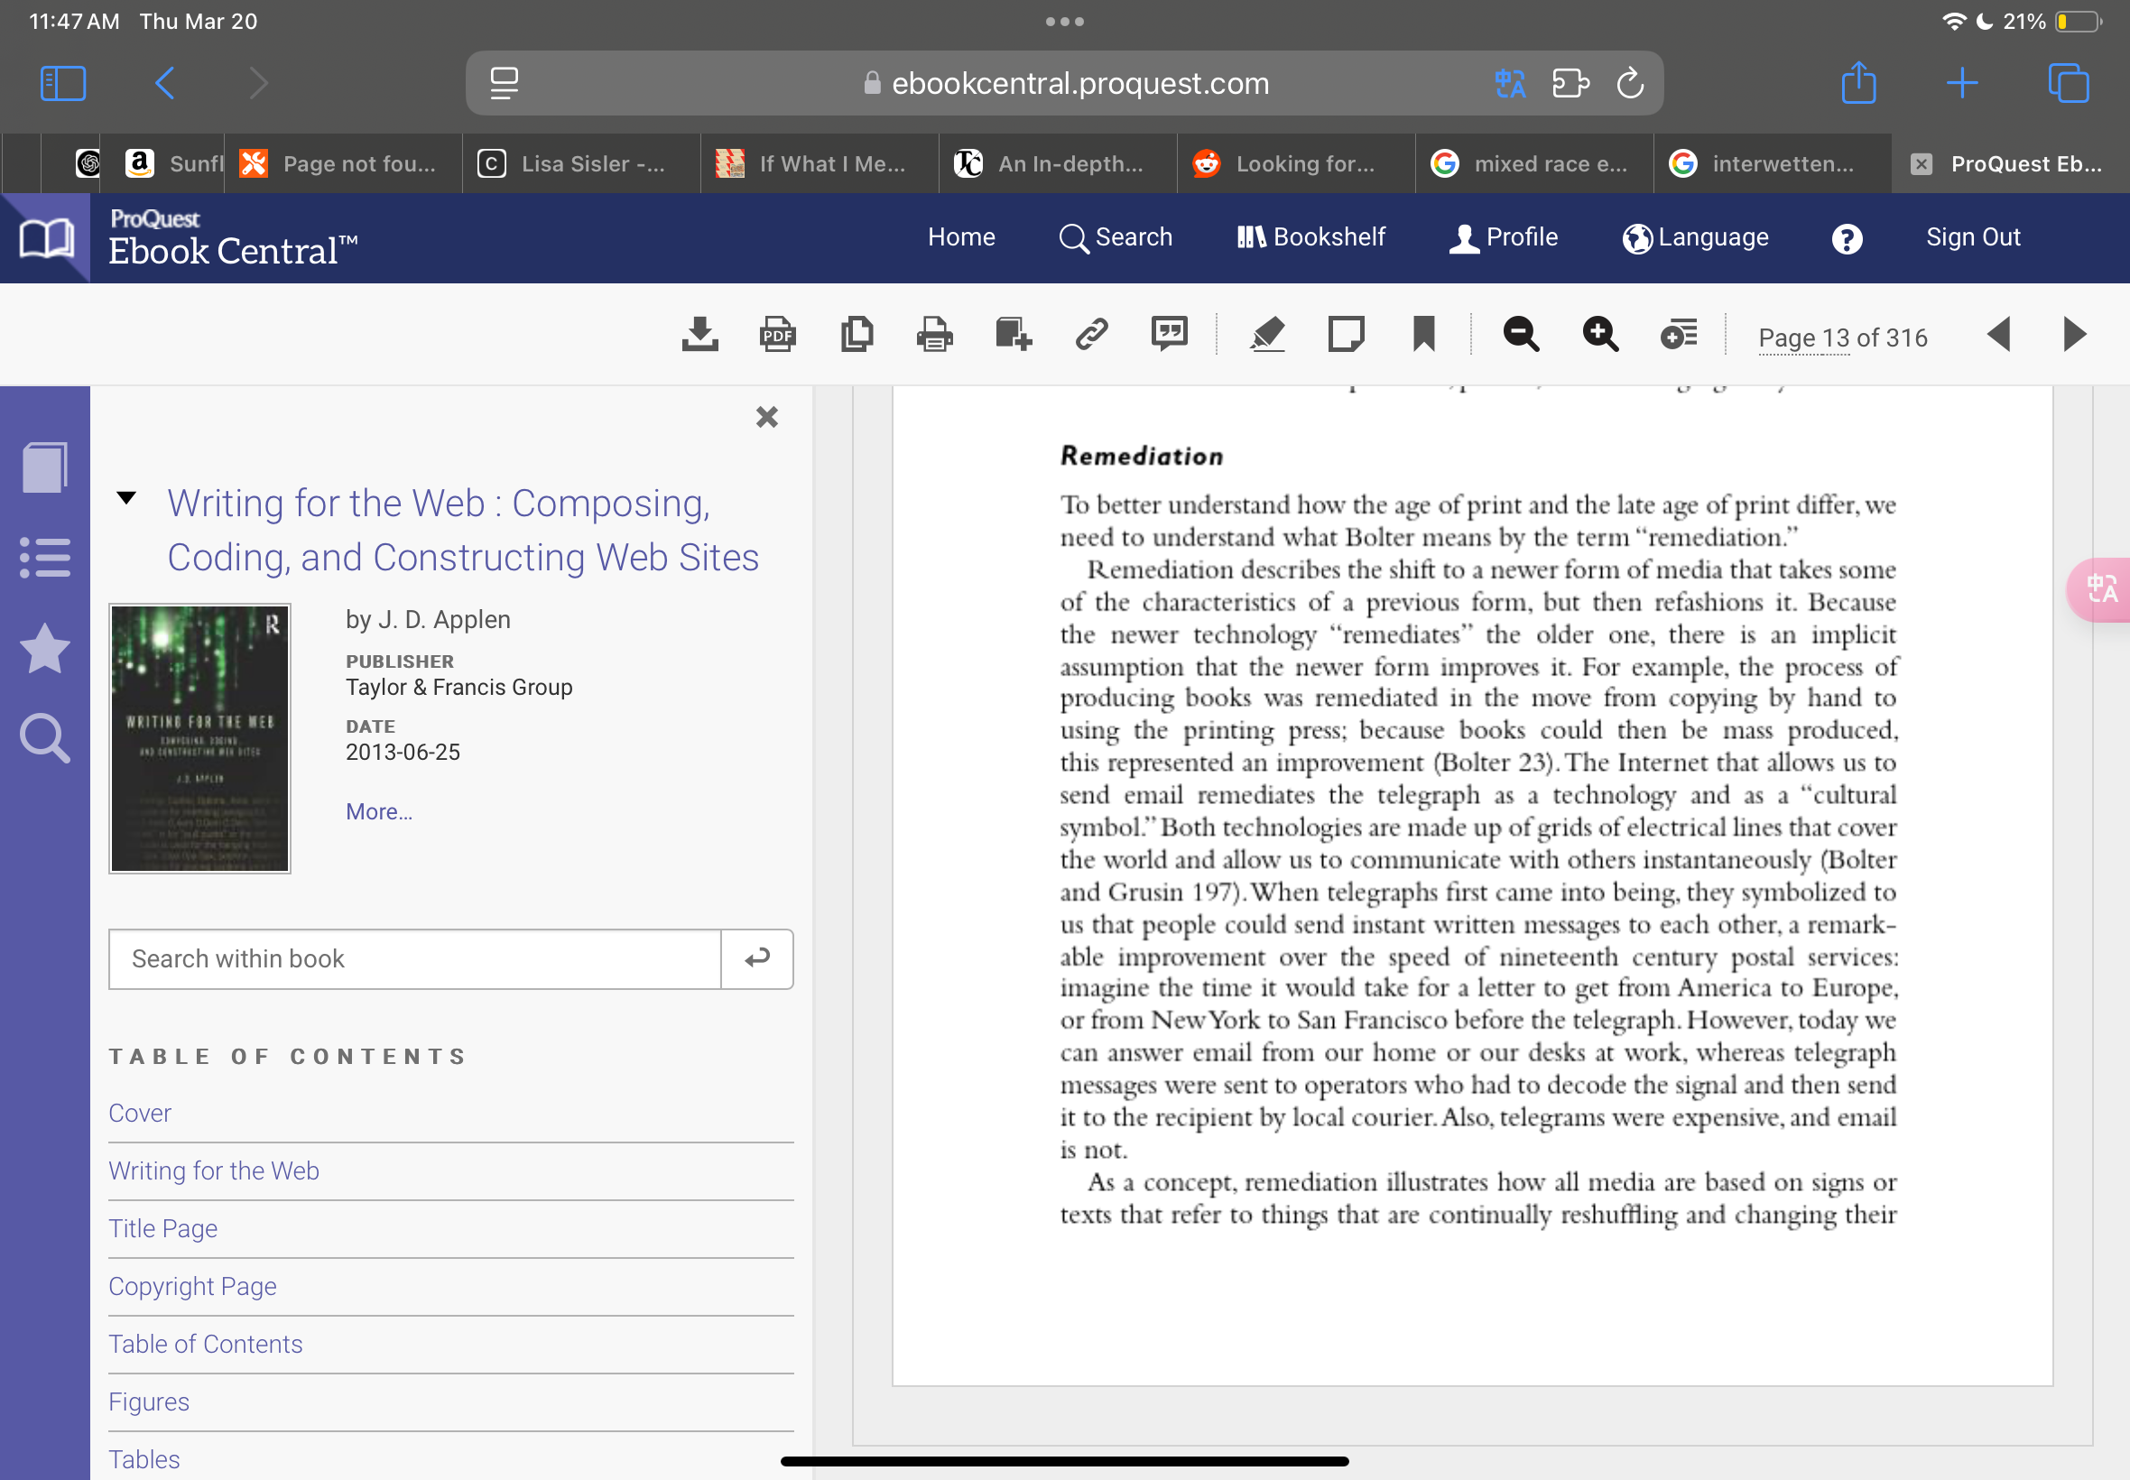The width and height of the screenshot is (2130, 1480).
Task: Click the Search within book field
Action: pos(414,959)
